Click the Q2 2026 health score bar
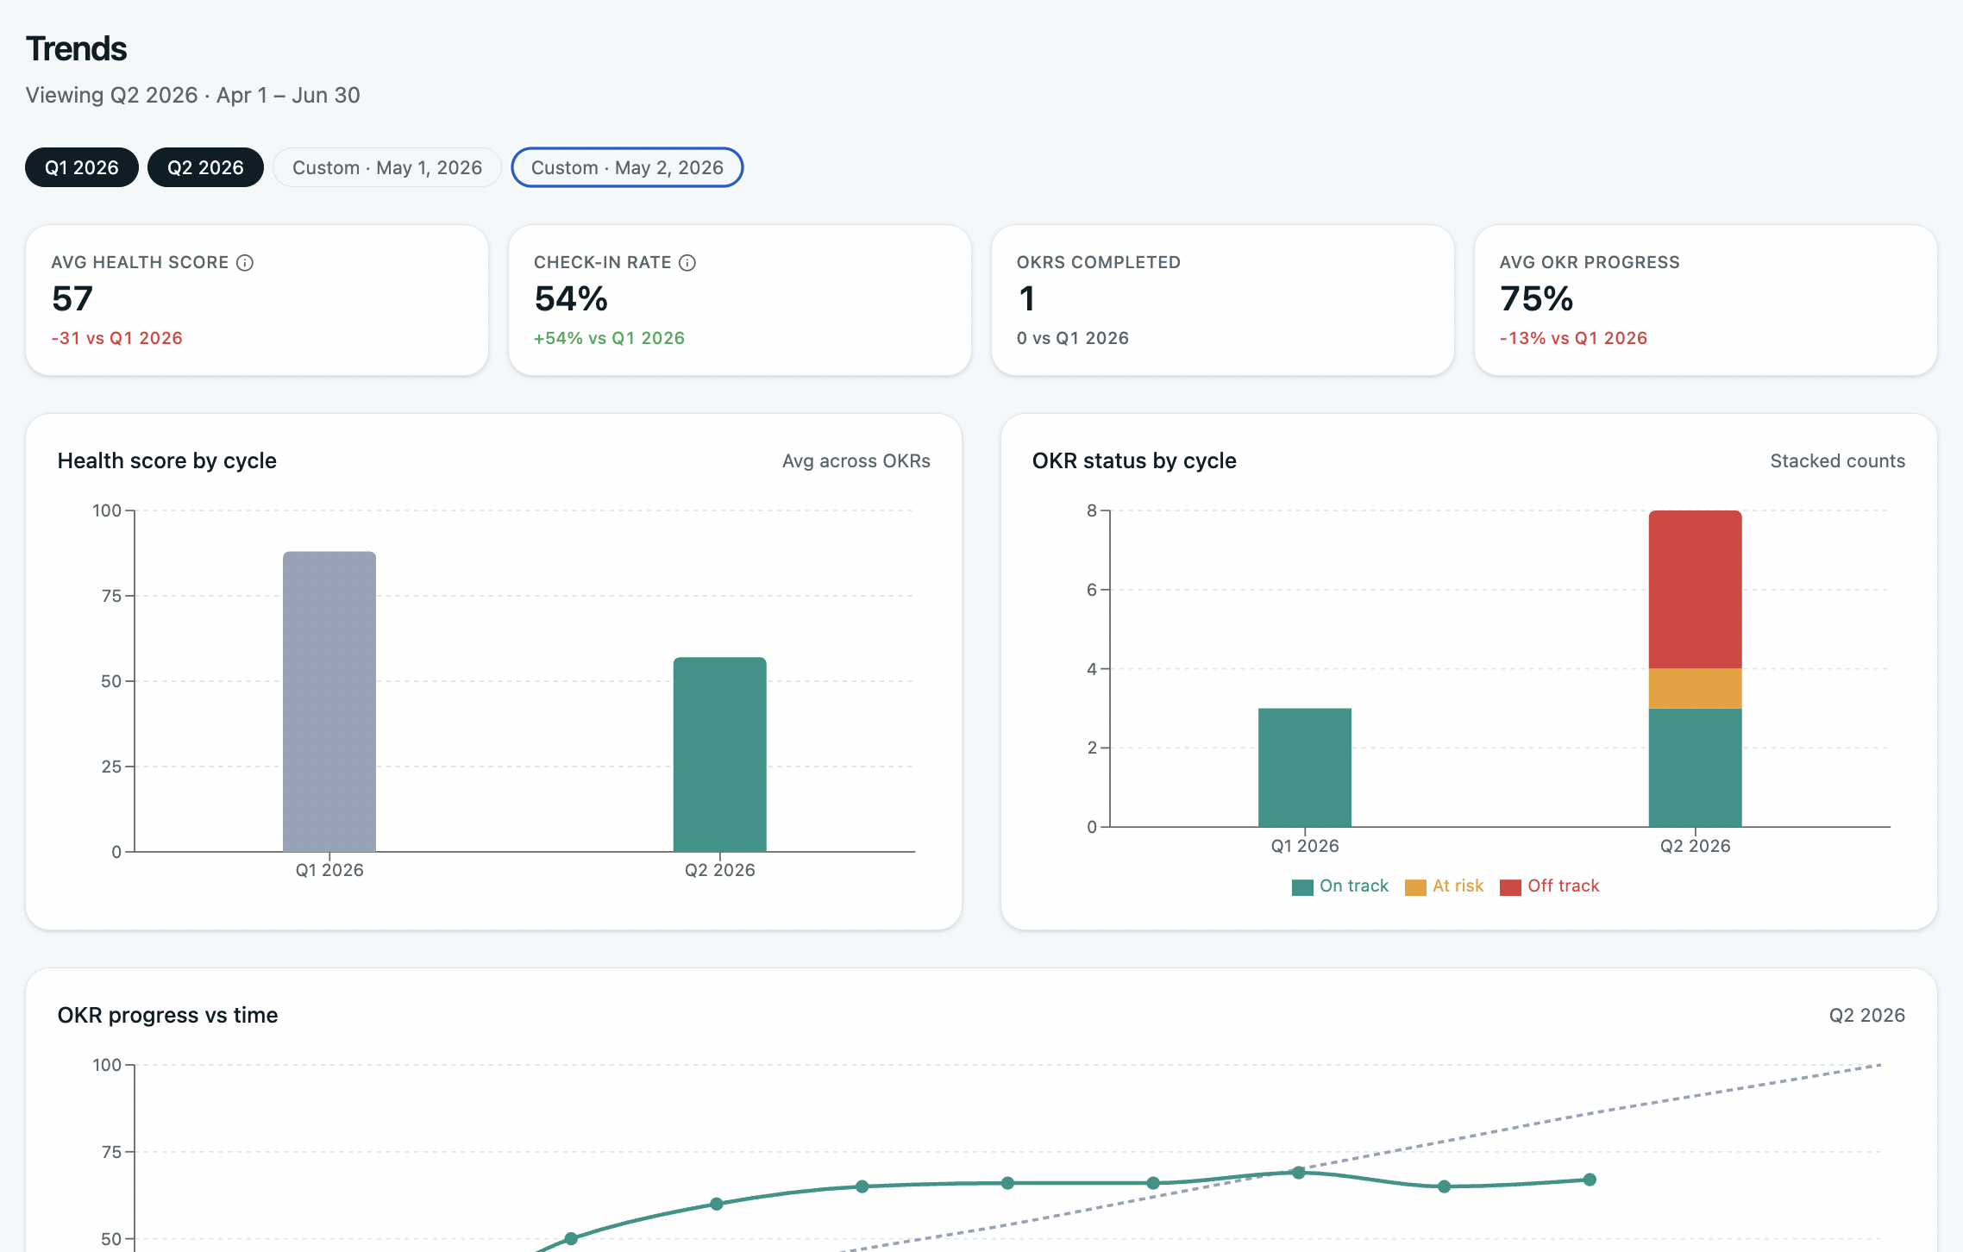This screenshot has width=1963, height=1252. (720, 754)
